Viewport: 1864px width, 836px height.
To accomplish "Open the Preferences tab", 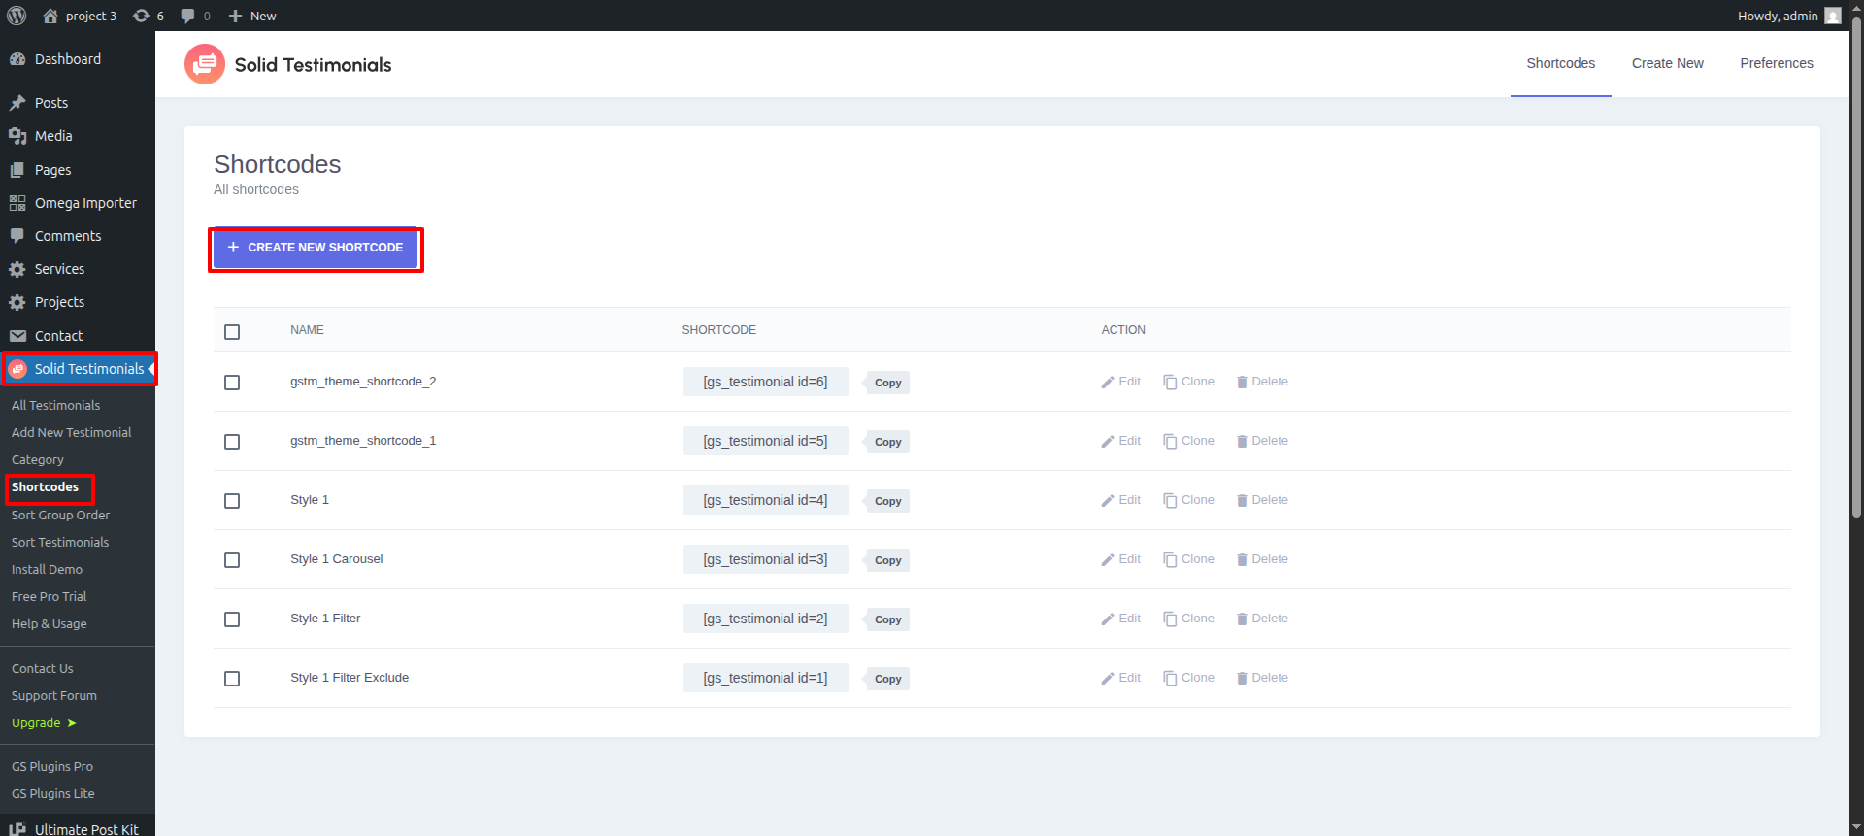I will pyautogui.click(x=1776, y=63).
